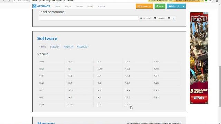Select Vanilla version 1.5.0
221x124 pixels.
[166, 83]
